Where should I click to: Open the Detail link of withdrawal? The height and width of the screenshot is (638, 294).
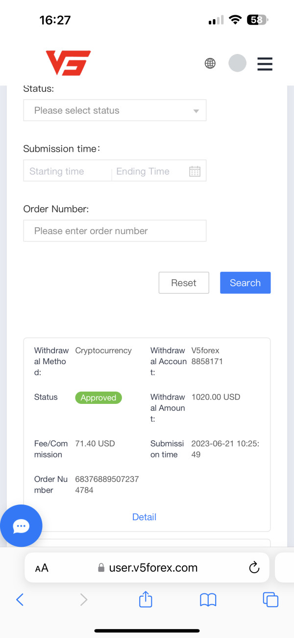click(144, 517)
